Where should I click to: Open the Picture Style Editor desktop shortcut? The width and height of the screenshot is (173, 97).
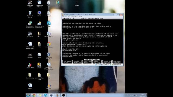[30, 4]
